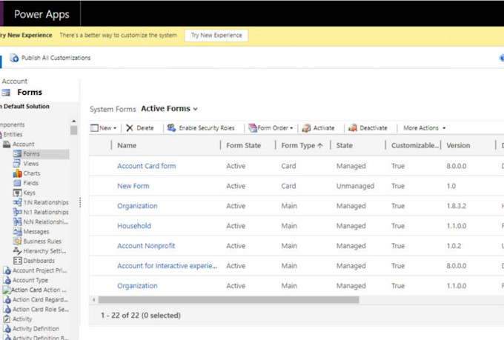
Task: Open the Account Card form link
Action: point(147,166)
